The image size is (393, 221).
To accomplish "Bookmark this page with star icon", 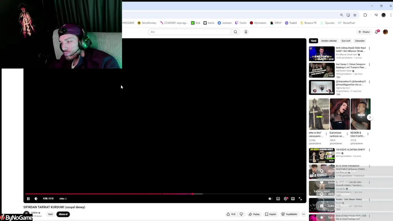I will pyautogui.click(x=355, y=15).
